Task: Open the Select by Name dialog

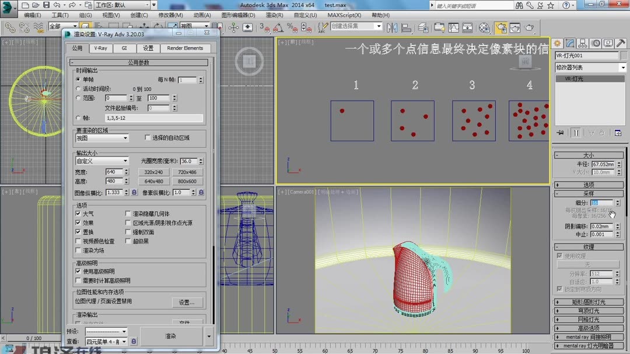Action: tap(97, 27)
